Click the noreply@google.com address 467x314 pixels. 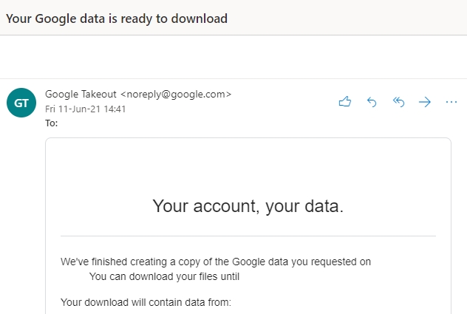tap(176, 94)
